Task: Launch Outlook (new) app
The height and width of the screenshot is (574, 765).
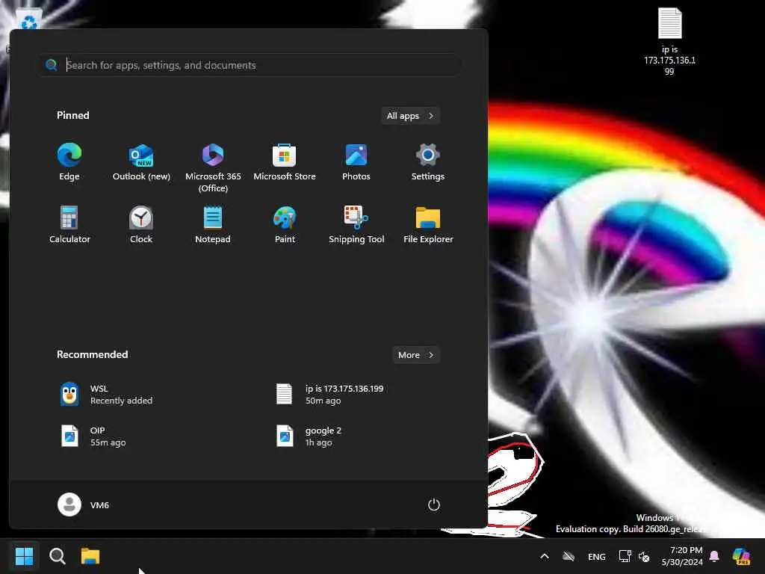Action: (141, 162)
